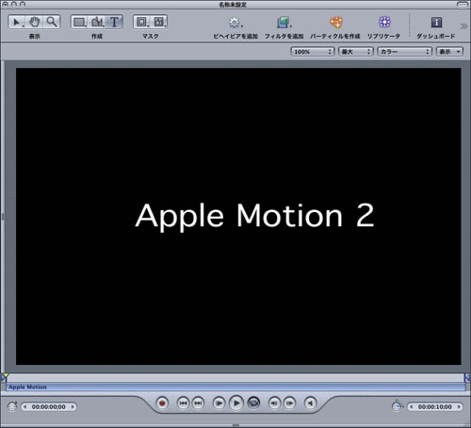Image resolution: width=471 pixels, height=428 pixels.
Task: Open the 最大 resolution dropdown
Action: tap(356, 52)
